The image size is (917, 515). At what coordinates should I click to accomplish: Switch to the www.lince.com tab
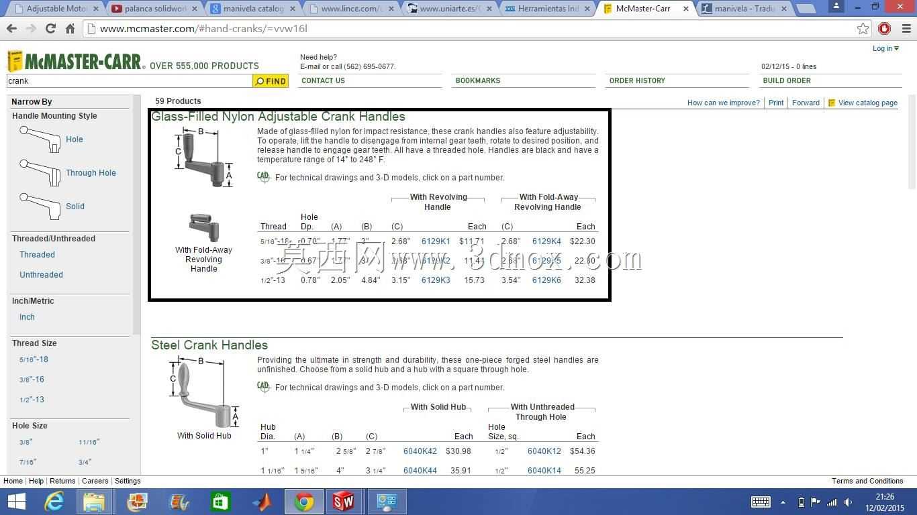point(351,9)
